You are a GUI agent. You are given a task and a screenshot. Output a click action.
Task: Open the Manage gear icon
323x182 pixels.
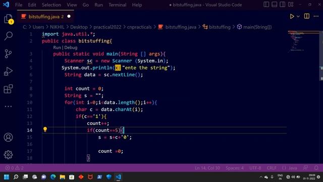(8, 155)
